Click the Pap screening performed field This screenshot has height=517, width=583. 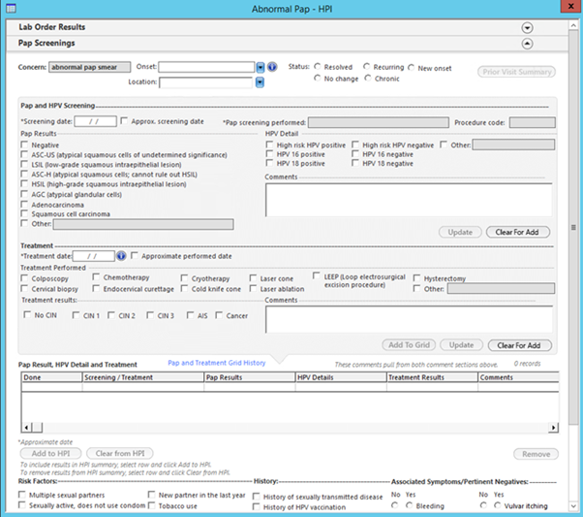(378, 122)
